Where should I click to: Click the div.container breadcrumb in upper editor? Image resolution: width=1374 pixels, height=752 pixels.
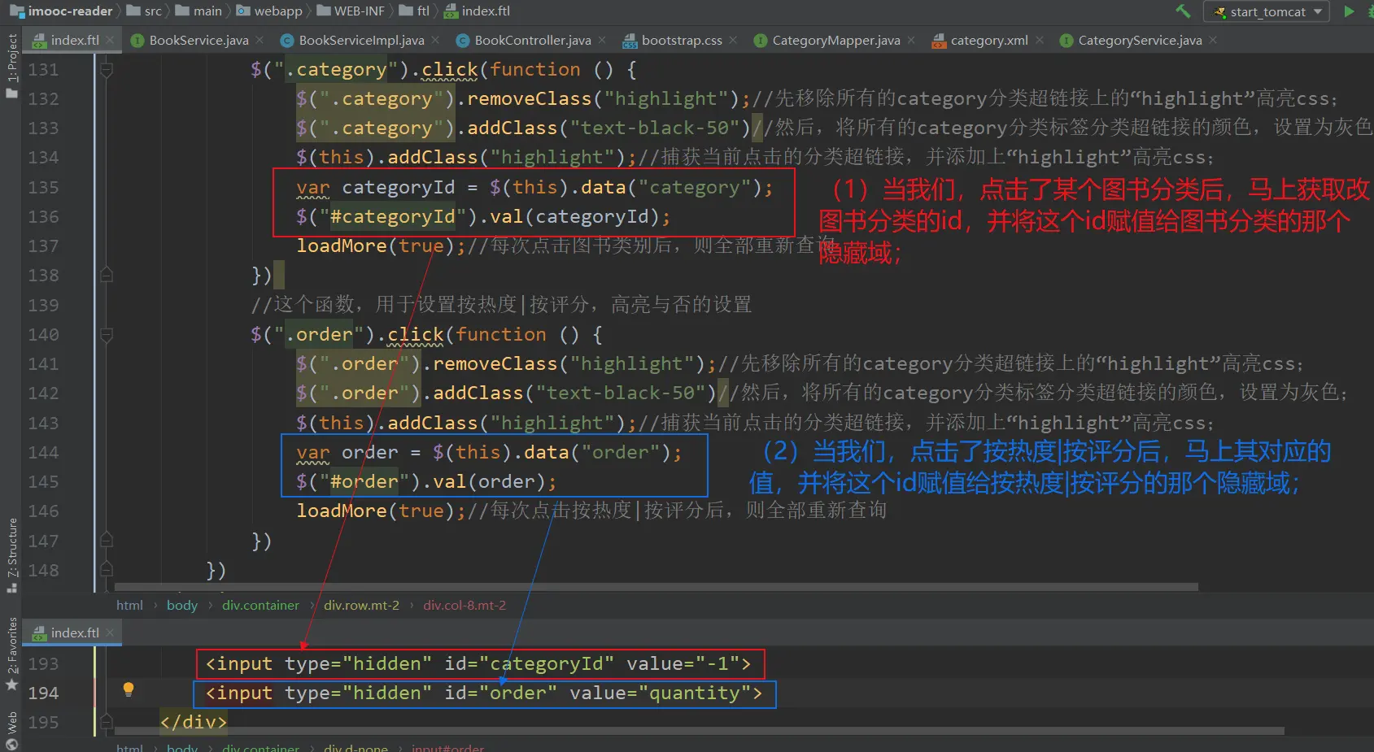tap(260, 605)
